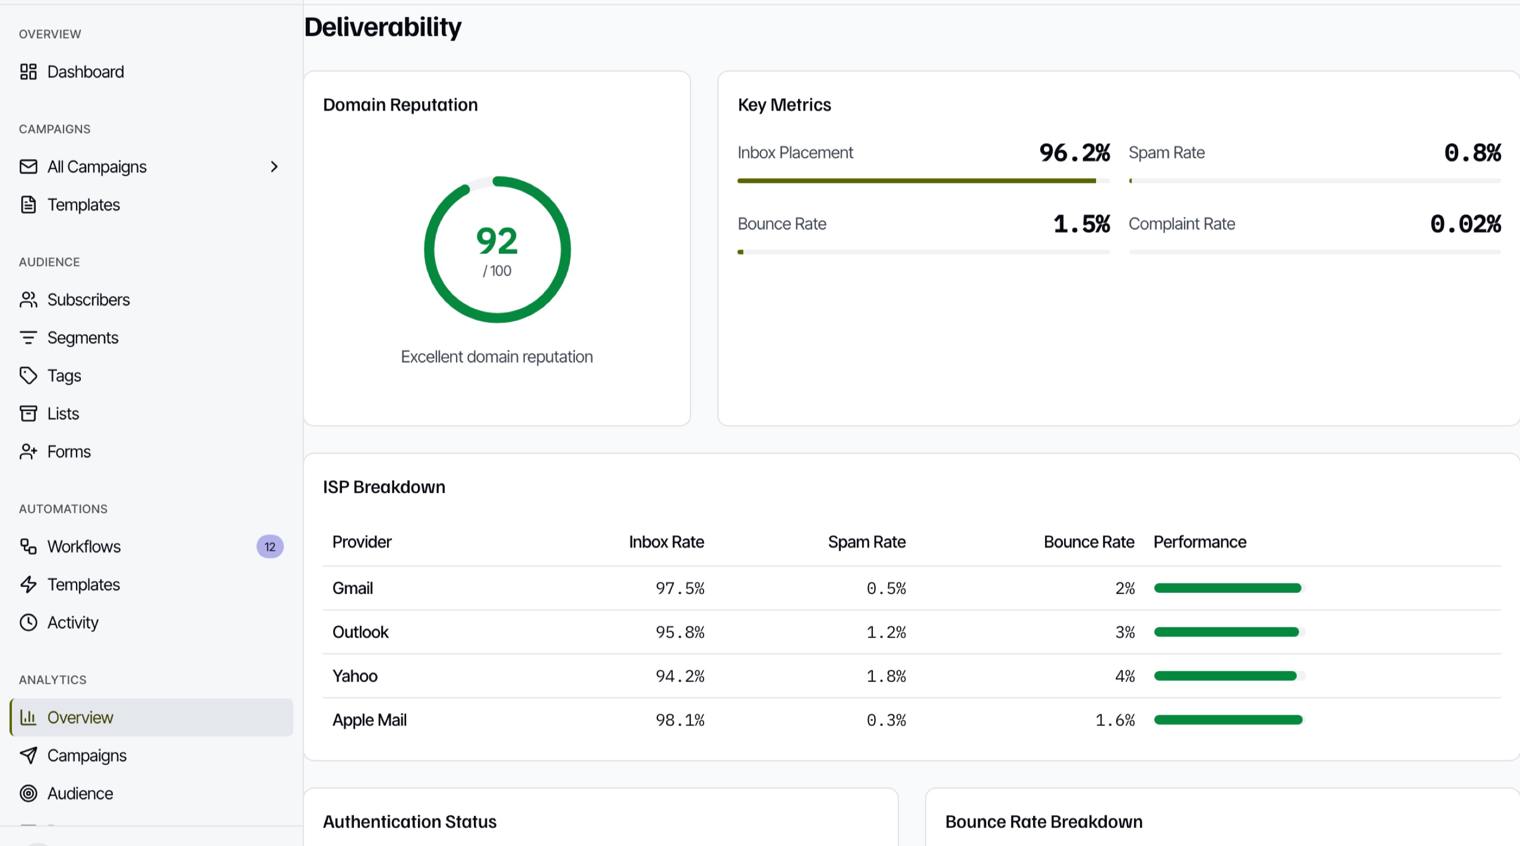This screenshot has width=1520, height=846.
Task: Click the Activity clock icon
Action: tap(28, 622)
